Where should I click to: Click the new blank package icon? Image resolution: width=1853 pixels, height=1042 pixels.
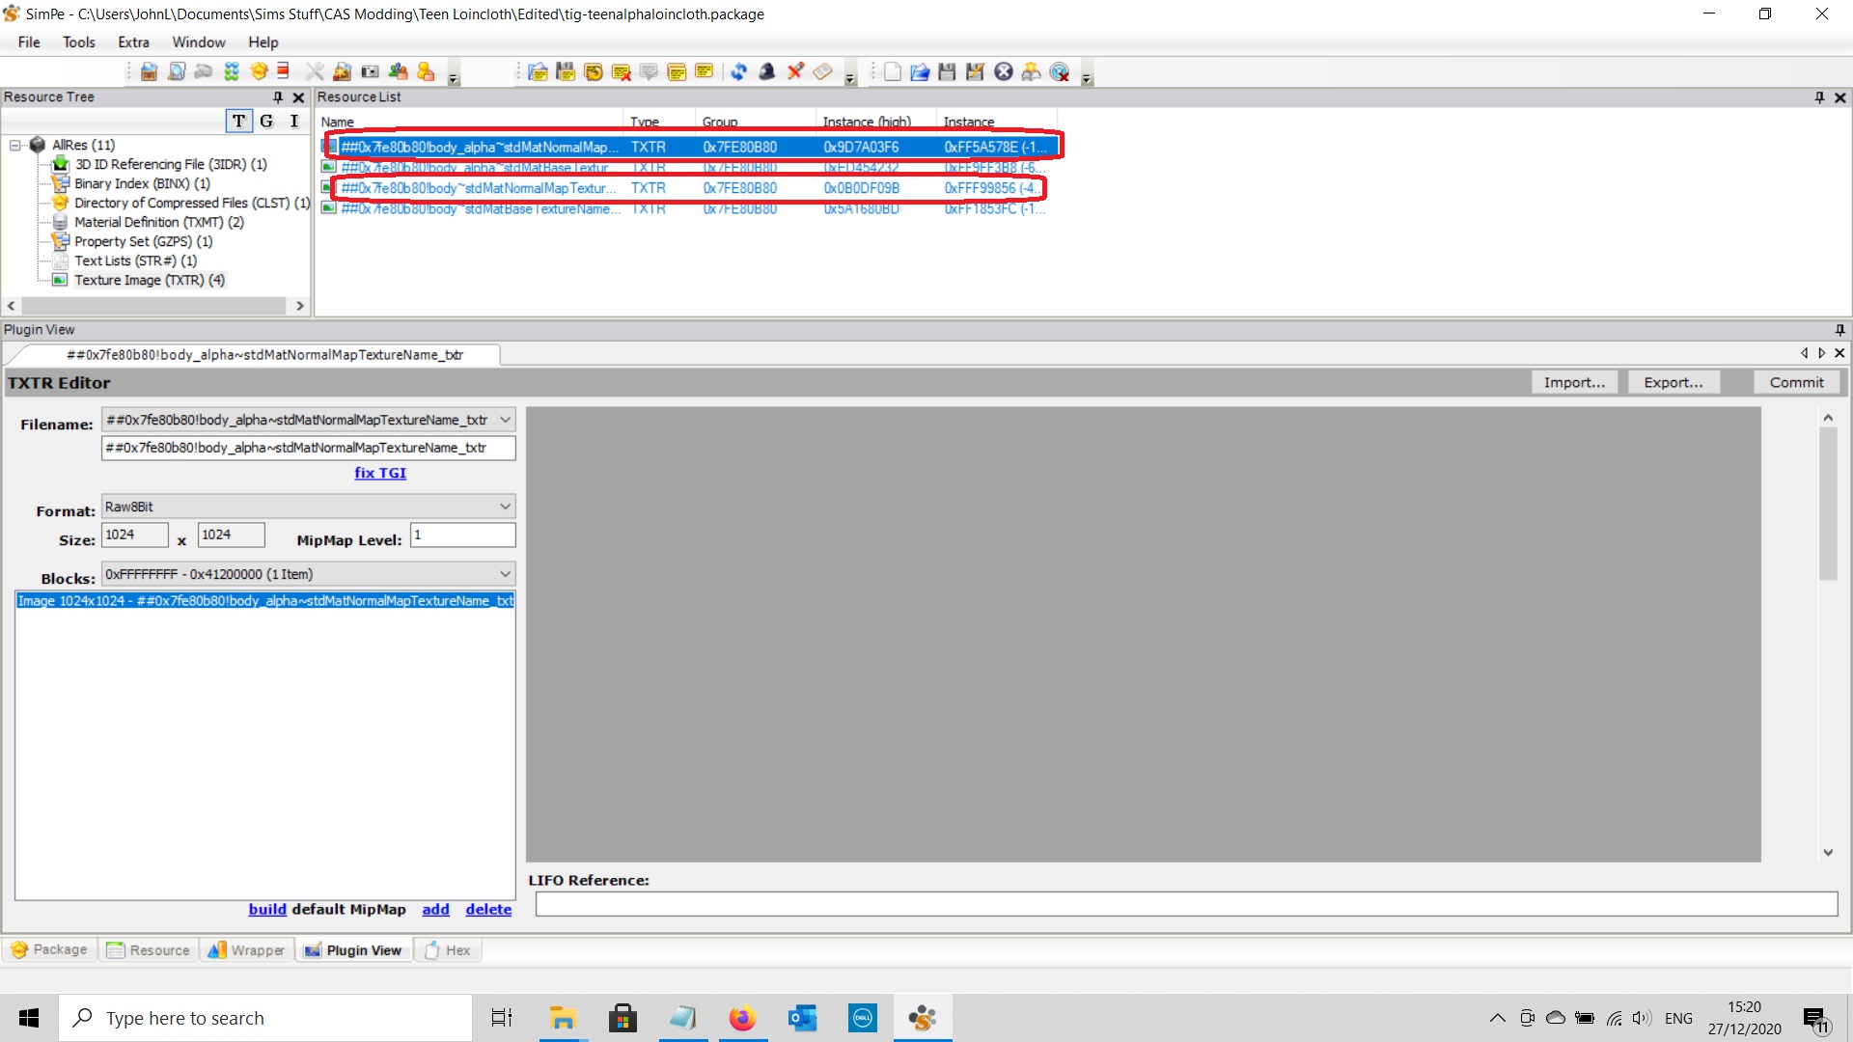pos(893,72)
